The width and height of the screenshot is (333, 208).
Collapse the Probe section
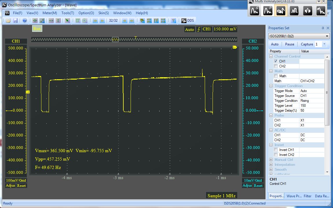271,115
